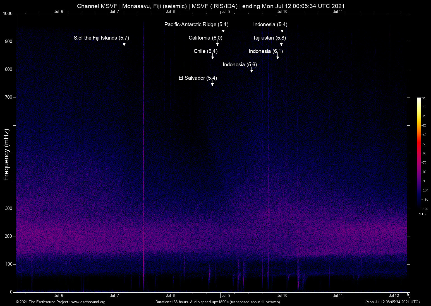Select the "S.of the Fiji Islands (5.7)" label

[x=101, y=38]
